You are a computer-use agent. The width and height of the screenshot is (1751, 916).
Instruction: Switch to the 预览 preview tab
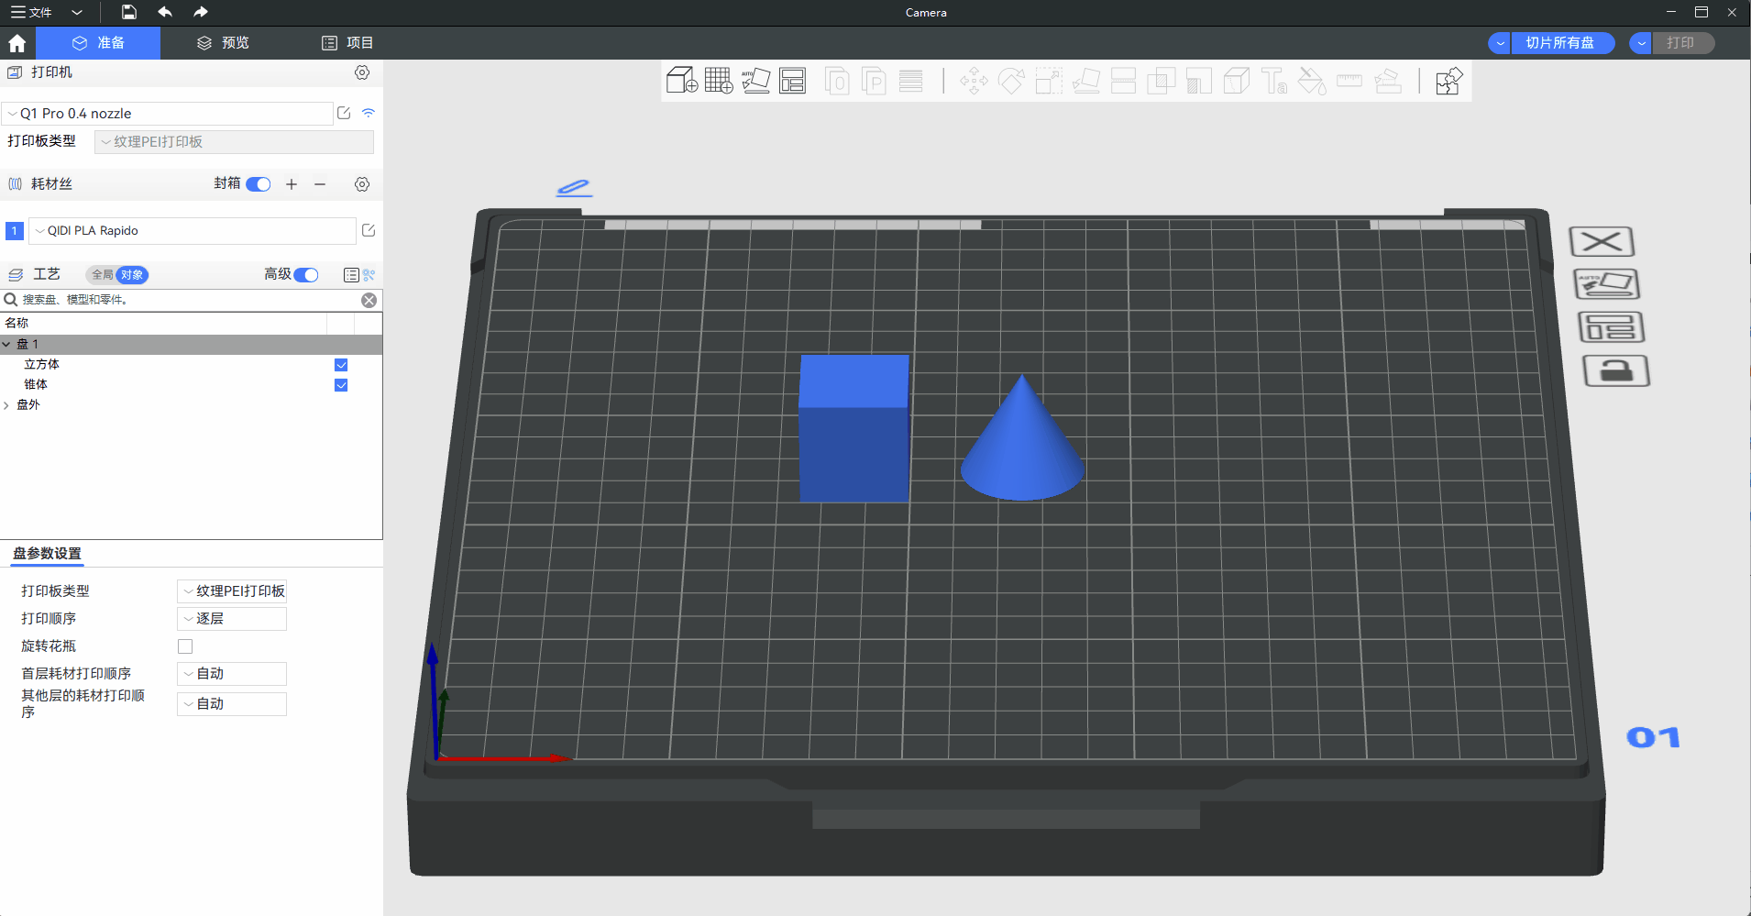(224, 43)
